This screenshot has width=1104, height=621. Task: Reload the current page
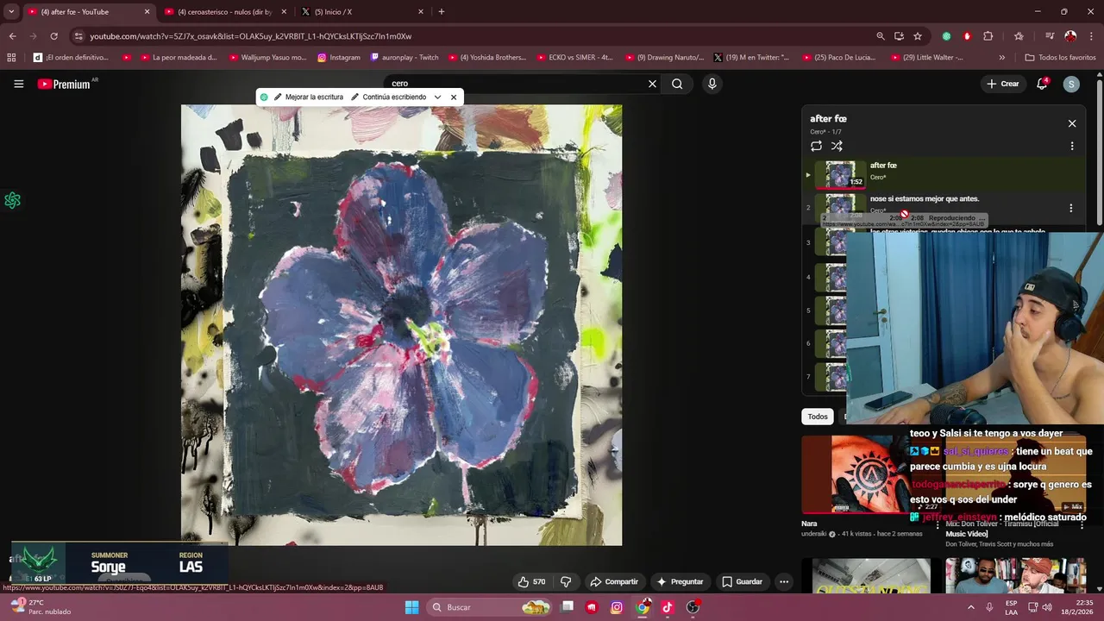coord(53,36)
